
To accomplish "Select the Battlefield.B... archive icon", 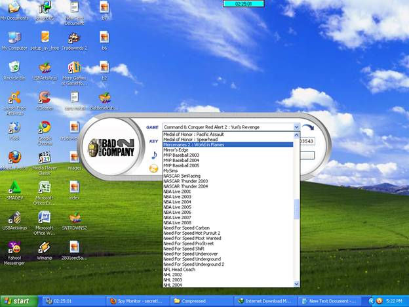I will click(104, 100).
